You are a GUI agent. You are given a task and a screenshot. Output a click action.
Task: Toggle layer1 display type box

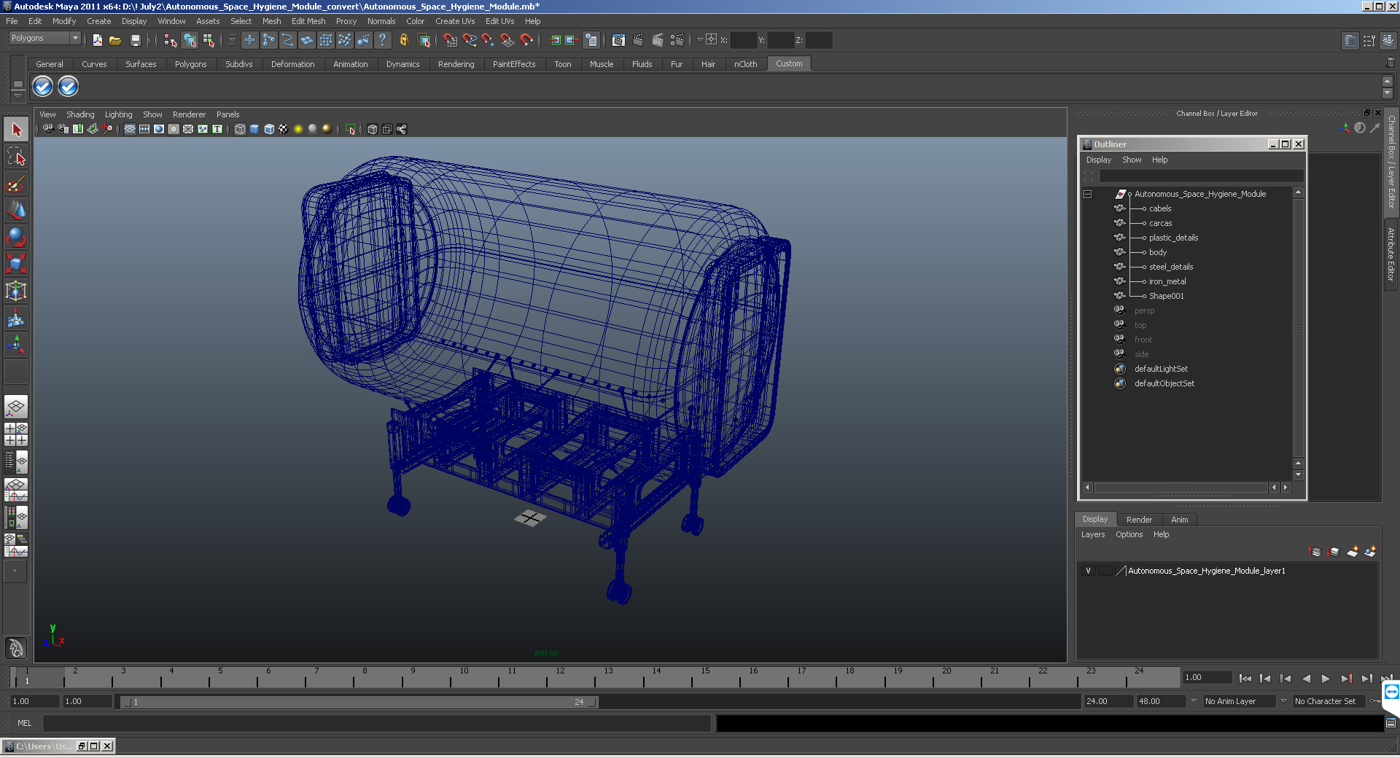coord(1105,571)
